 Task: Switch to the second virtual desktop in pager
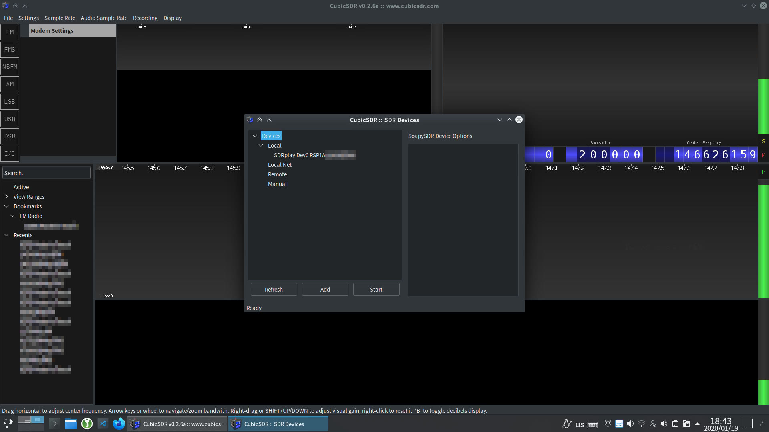(x=37, y=420)
